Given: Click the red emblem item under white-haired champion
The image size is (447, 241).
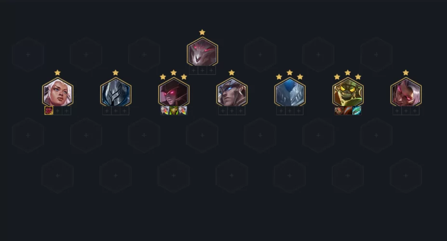Looking at the screenshot, I should pyautogui.click(x=49, y=110).
